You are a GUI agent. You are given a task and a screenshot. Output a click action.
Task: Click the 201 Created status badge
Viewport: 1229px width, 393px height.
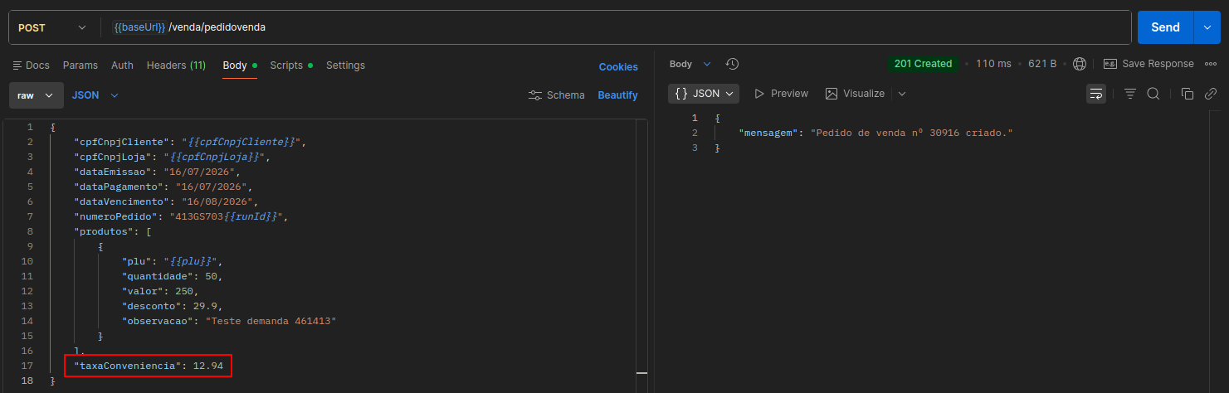pos(923,64)
